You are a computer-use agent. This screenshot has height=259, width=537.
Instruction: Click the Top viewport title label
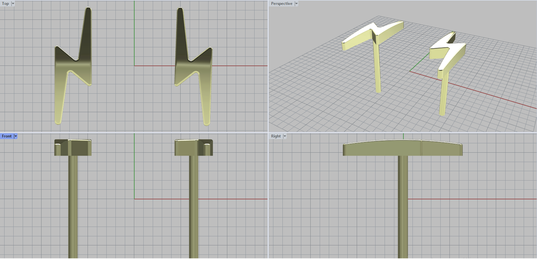click(5, 4)
